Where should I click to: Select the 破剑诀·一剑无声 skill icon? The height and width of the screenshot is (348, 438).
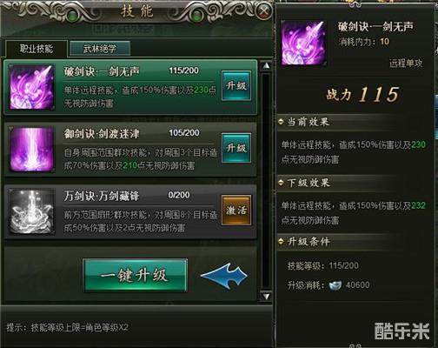[32, 87]
